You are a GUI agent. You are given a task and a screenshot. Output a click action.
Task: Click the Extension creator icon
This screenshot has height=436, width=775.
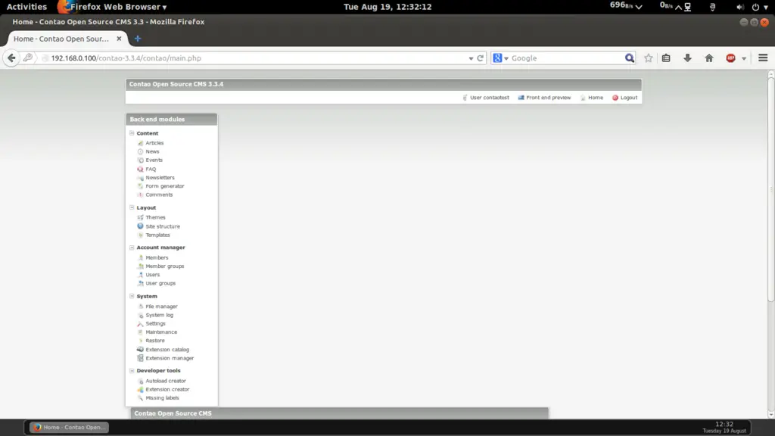140,390
